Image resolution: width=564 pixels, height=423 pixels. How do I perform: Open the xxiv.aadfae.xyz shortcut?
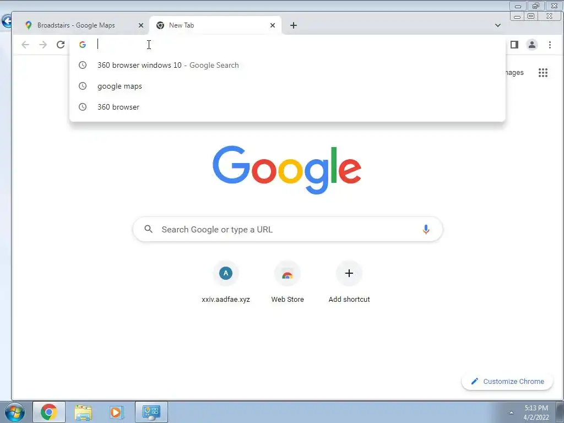(x=225, y=281)
